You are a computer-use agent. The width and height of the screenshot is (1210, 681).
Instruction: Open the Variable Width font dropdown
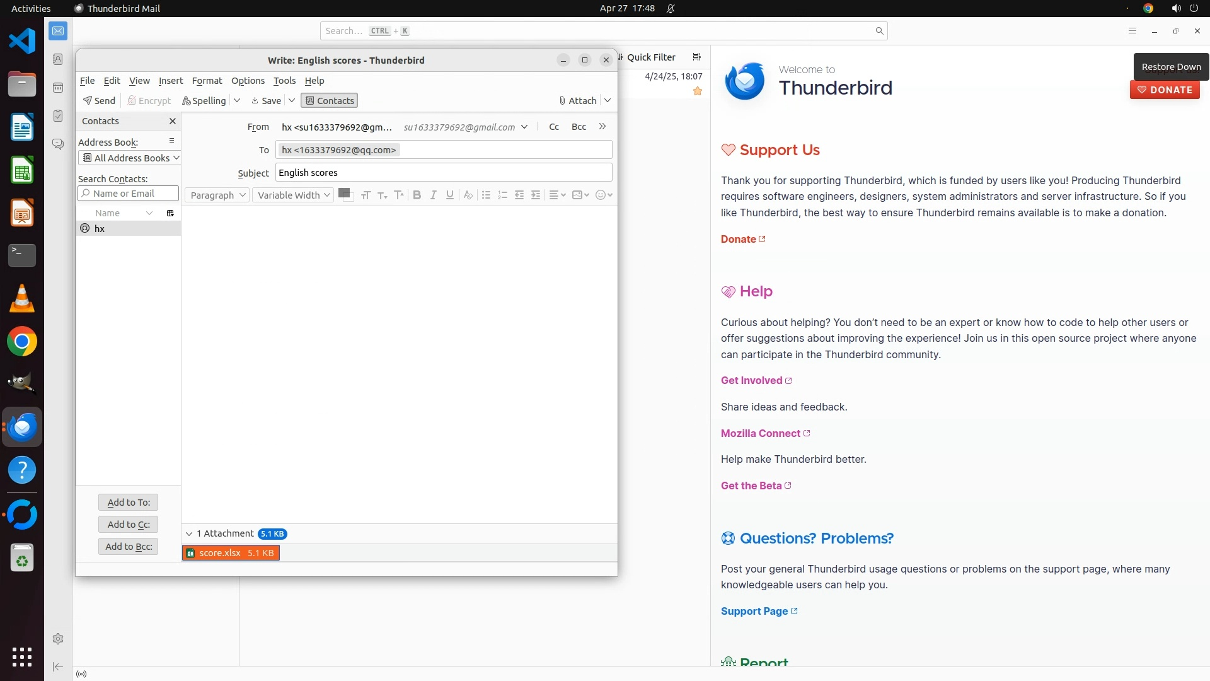[x=293, y=195]
